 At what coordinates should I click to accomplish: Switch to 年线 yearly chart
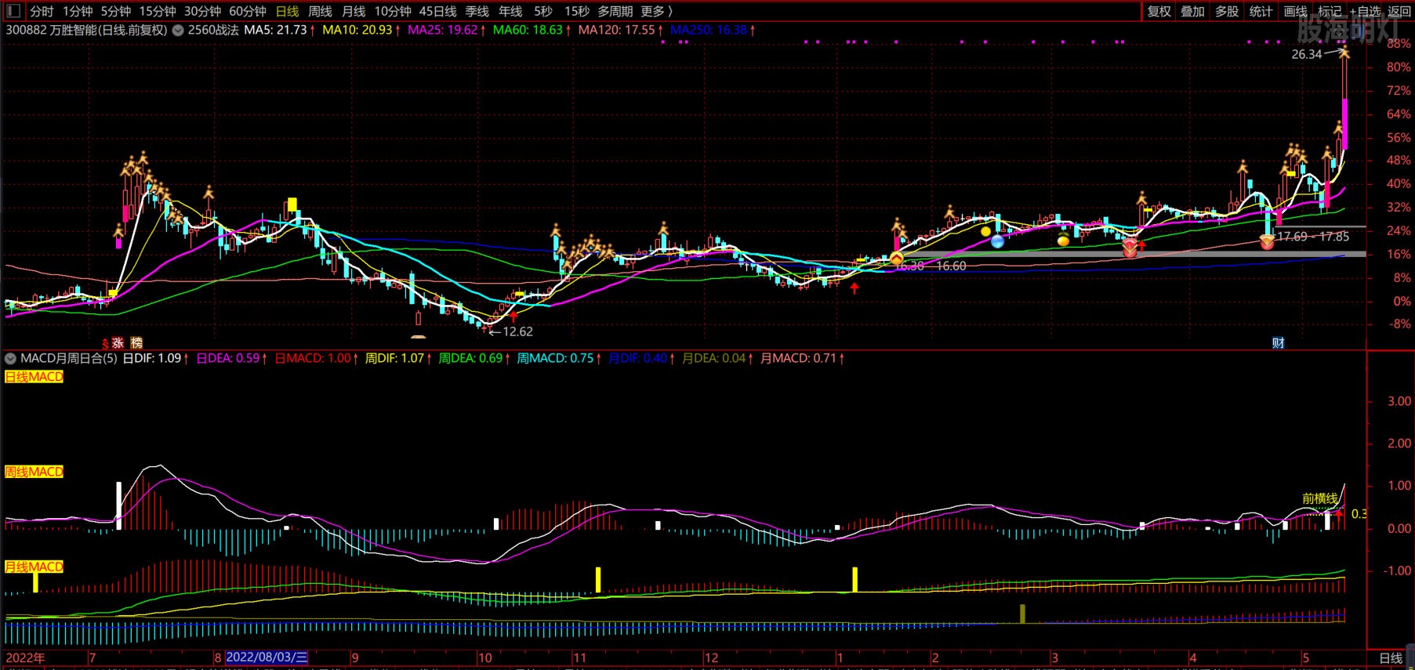click(x=510, y=11)
